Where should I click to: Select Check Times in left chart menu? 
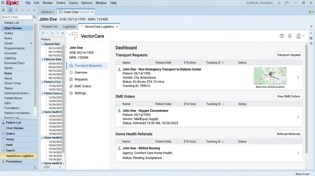coord(13,83)
